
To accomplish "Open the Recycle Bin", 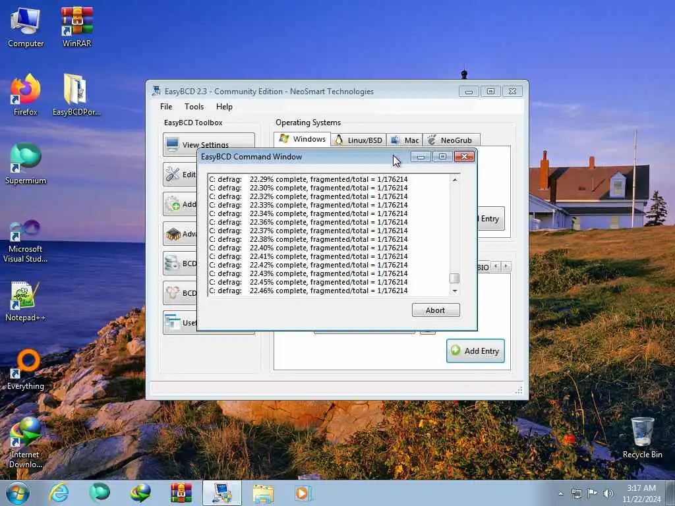I will point(642,438).
